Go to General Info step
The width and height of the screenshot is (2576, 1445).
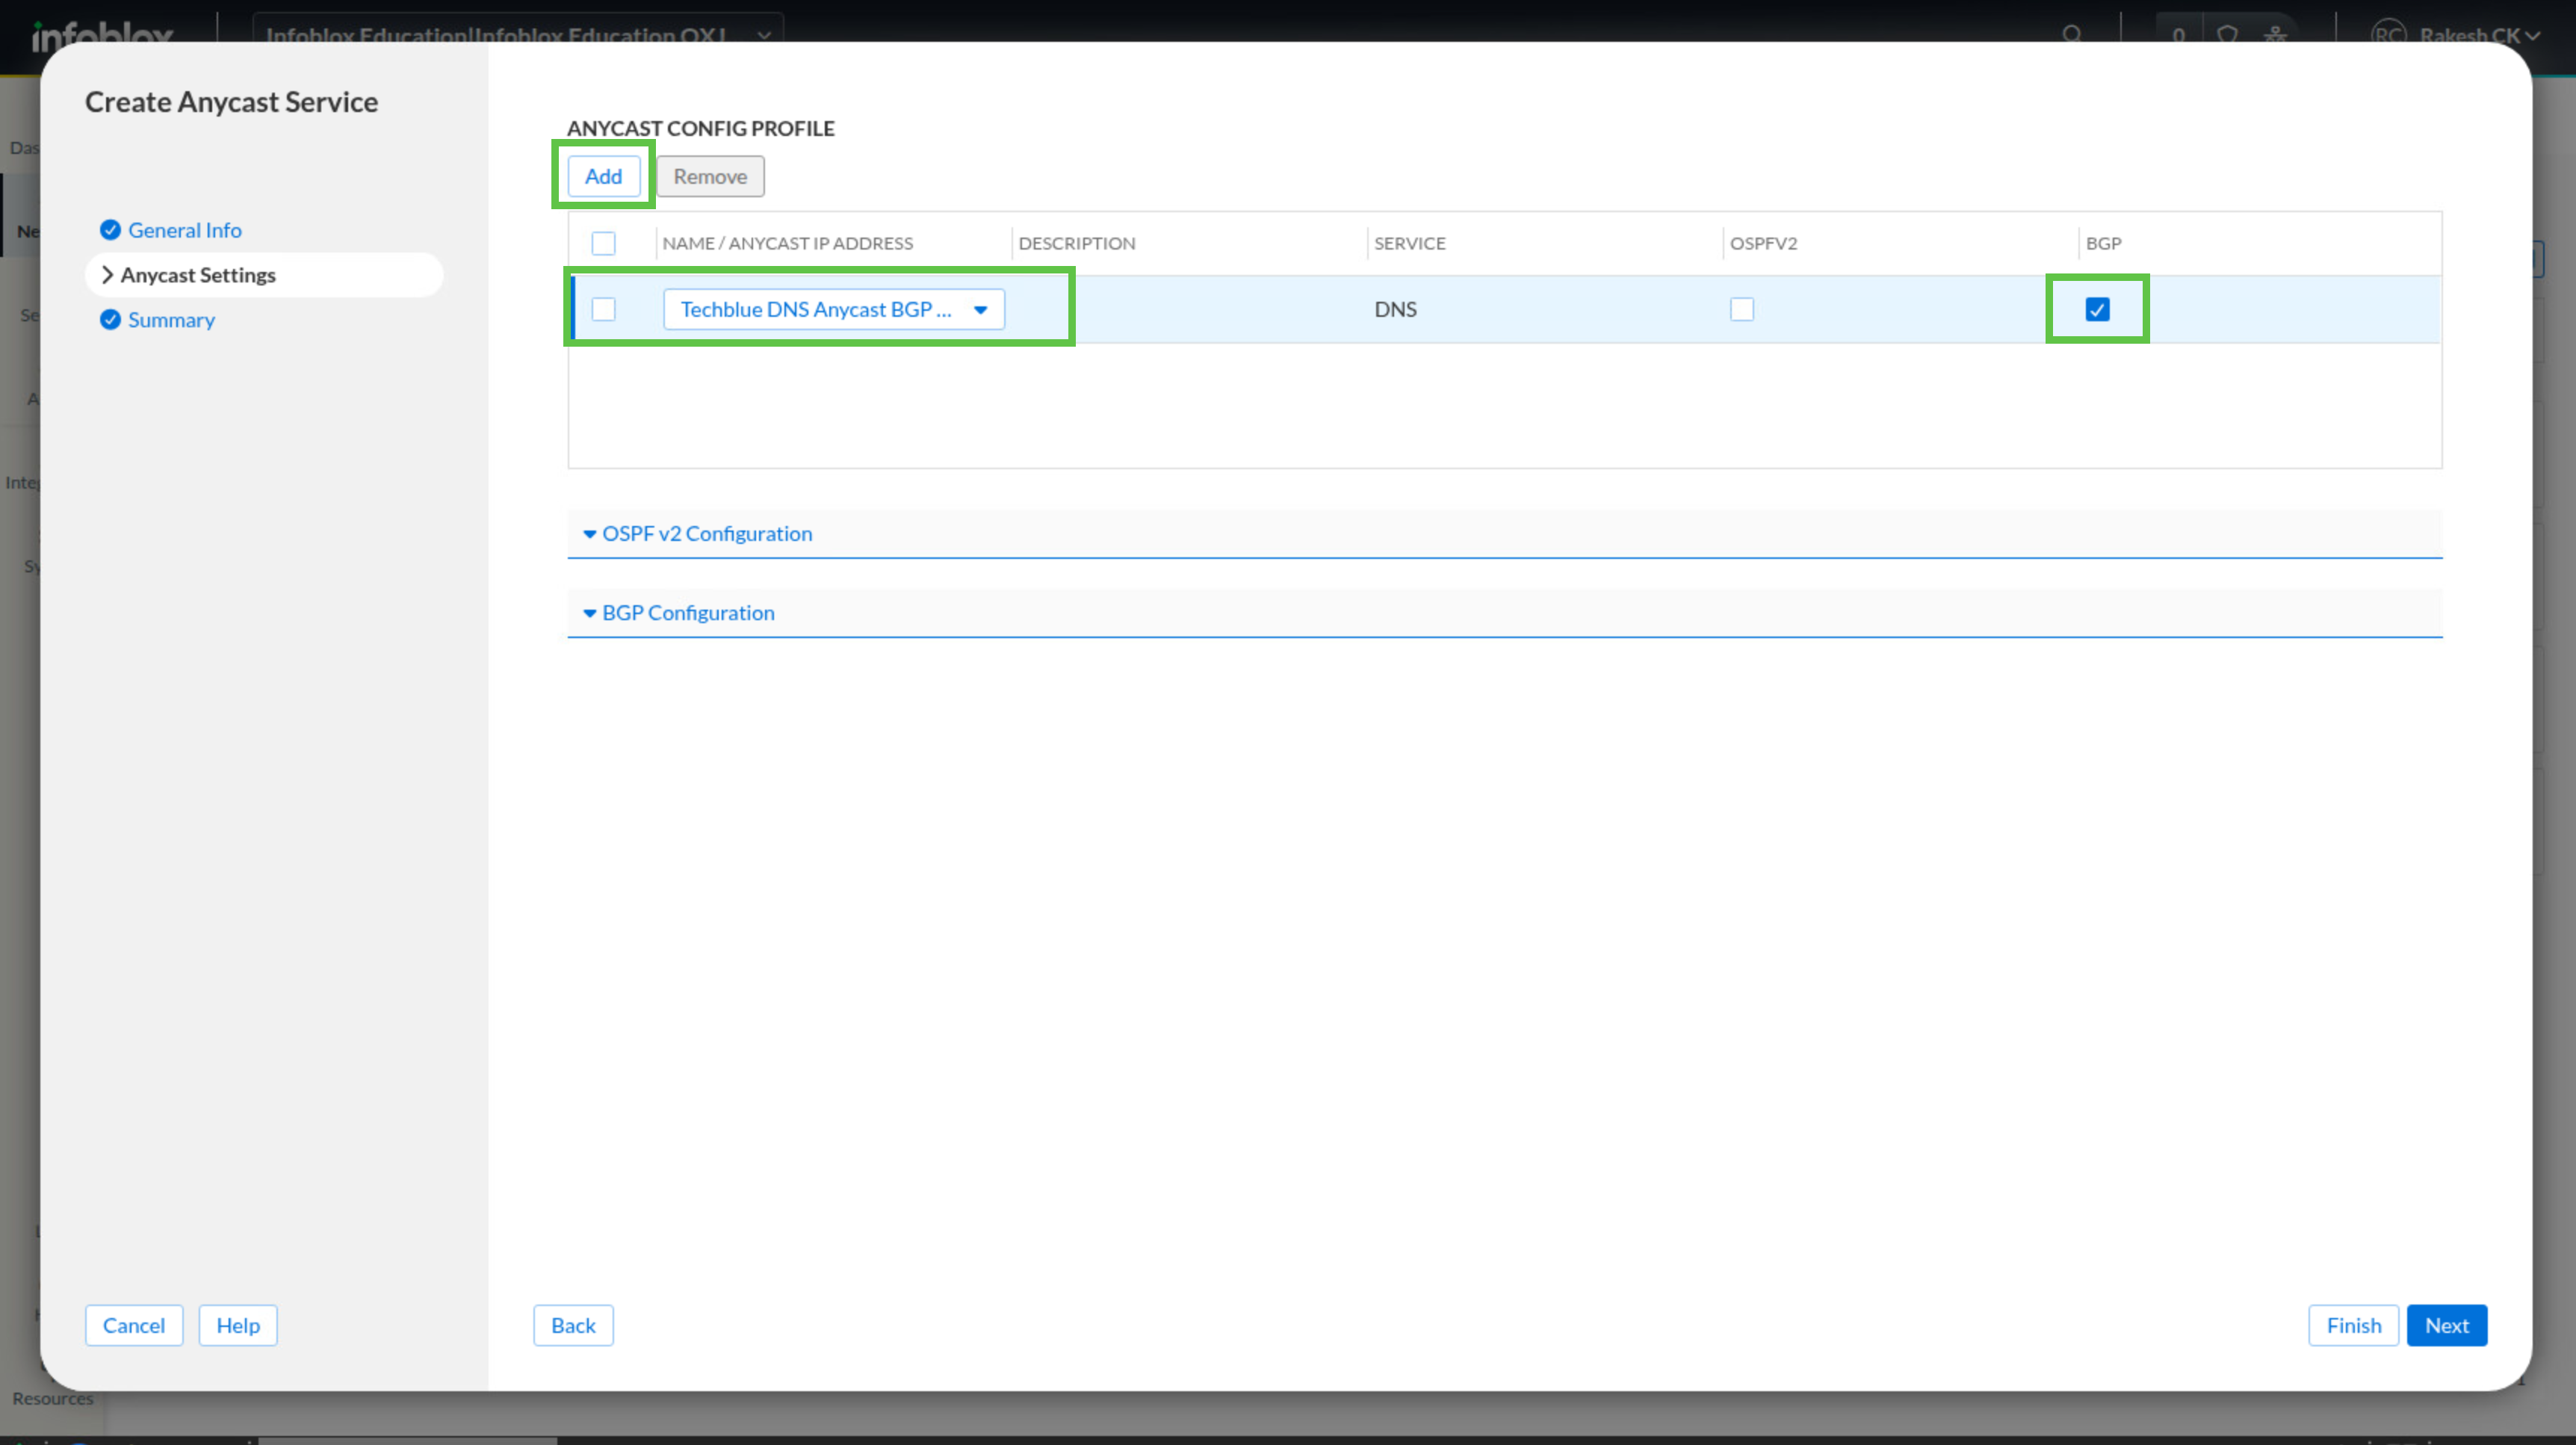[x=184, y=230]
